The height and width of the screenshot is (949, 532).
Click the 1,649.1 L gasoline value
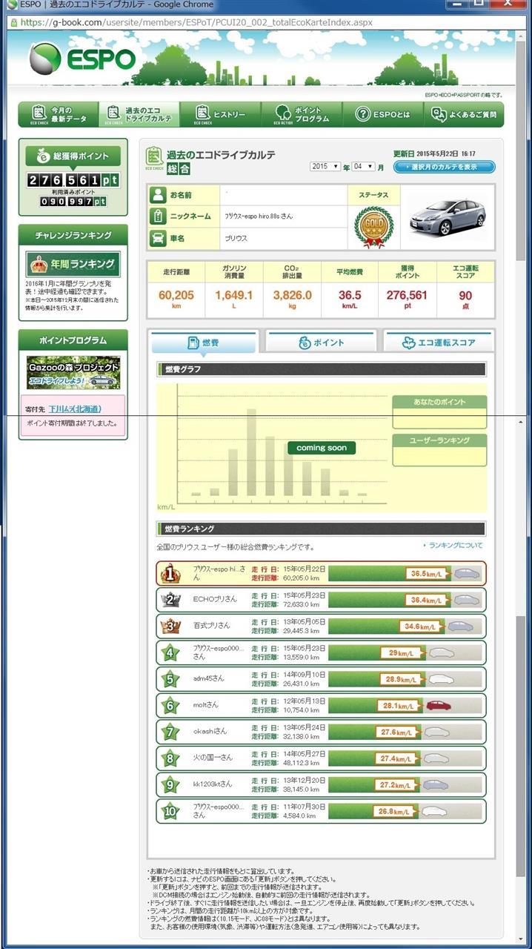(x=233, y=295)
